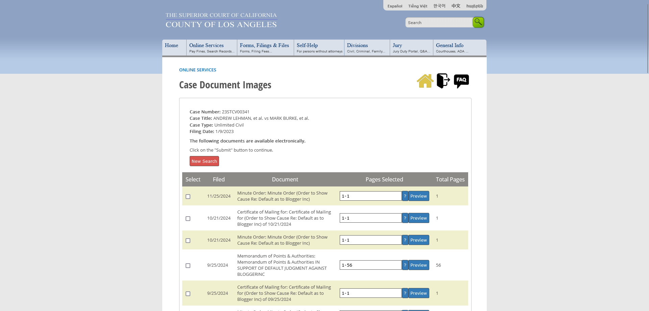Preview the 11/25/2024 Minute Order
The image size is (649, 311).
(419, 196)
